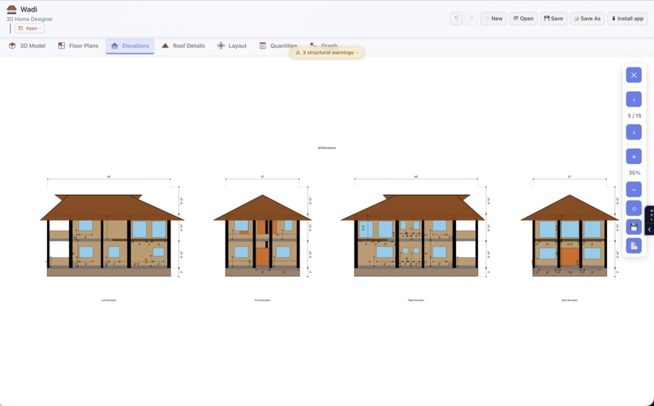Viewport: 654px width, 406px height.
Task: Select the Elevations tab
Action: (130, 46)
